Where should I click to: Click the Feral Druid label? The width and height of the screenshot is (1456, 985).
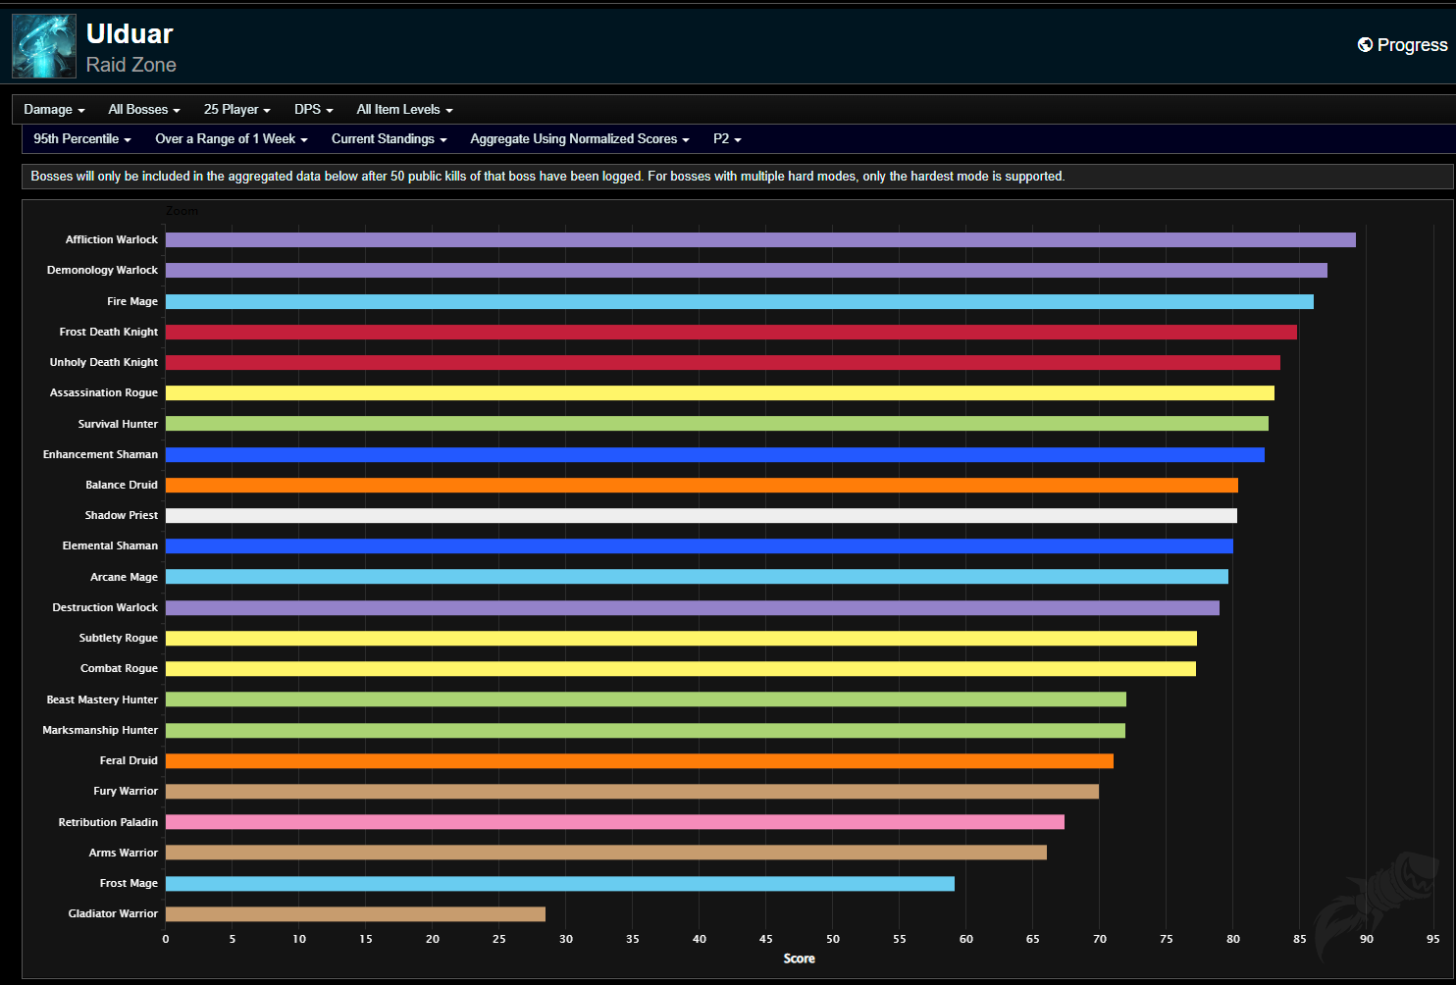click(129, 760)
